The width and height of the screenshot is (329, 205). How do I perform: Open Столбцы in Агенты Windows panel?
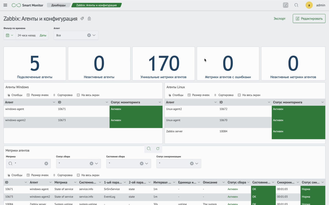[x=15, y=95]
